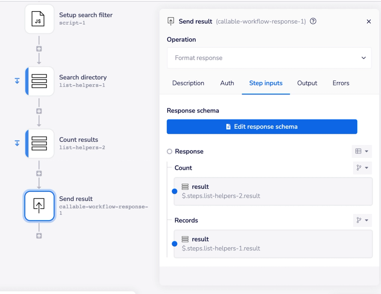Toggle the blue dot for list-helpers-2 result
Viewport: 381px width, 294px height.
pyautogui.click(x=175, y=191)
